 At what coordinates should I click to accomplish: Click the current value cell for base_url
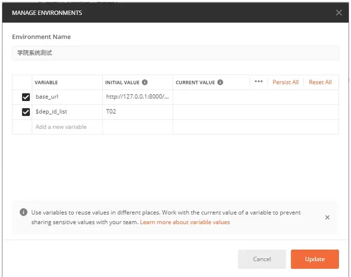point(255,97)
